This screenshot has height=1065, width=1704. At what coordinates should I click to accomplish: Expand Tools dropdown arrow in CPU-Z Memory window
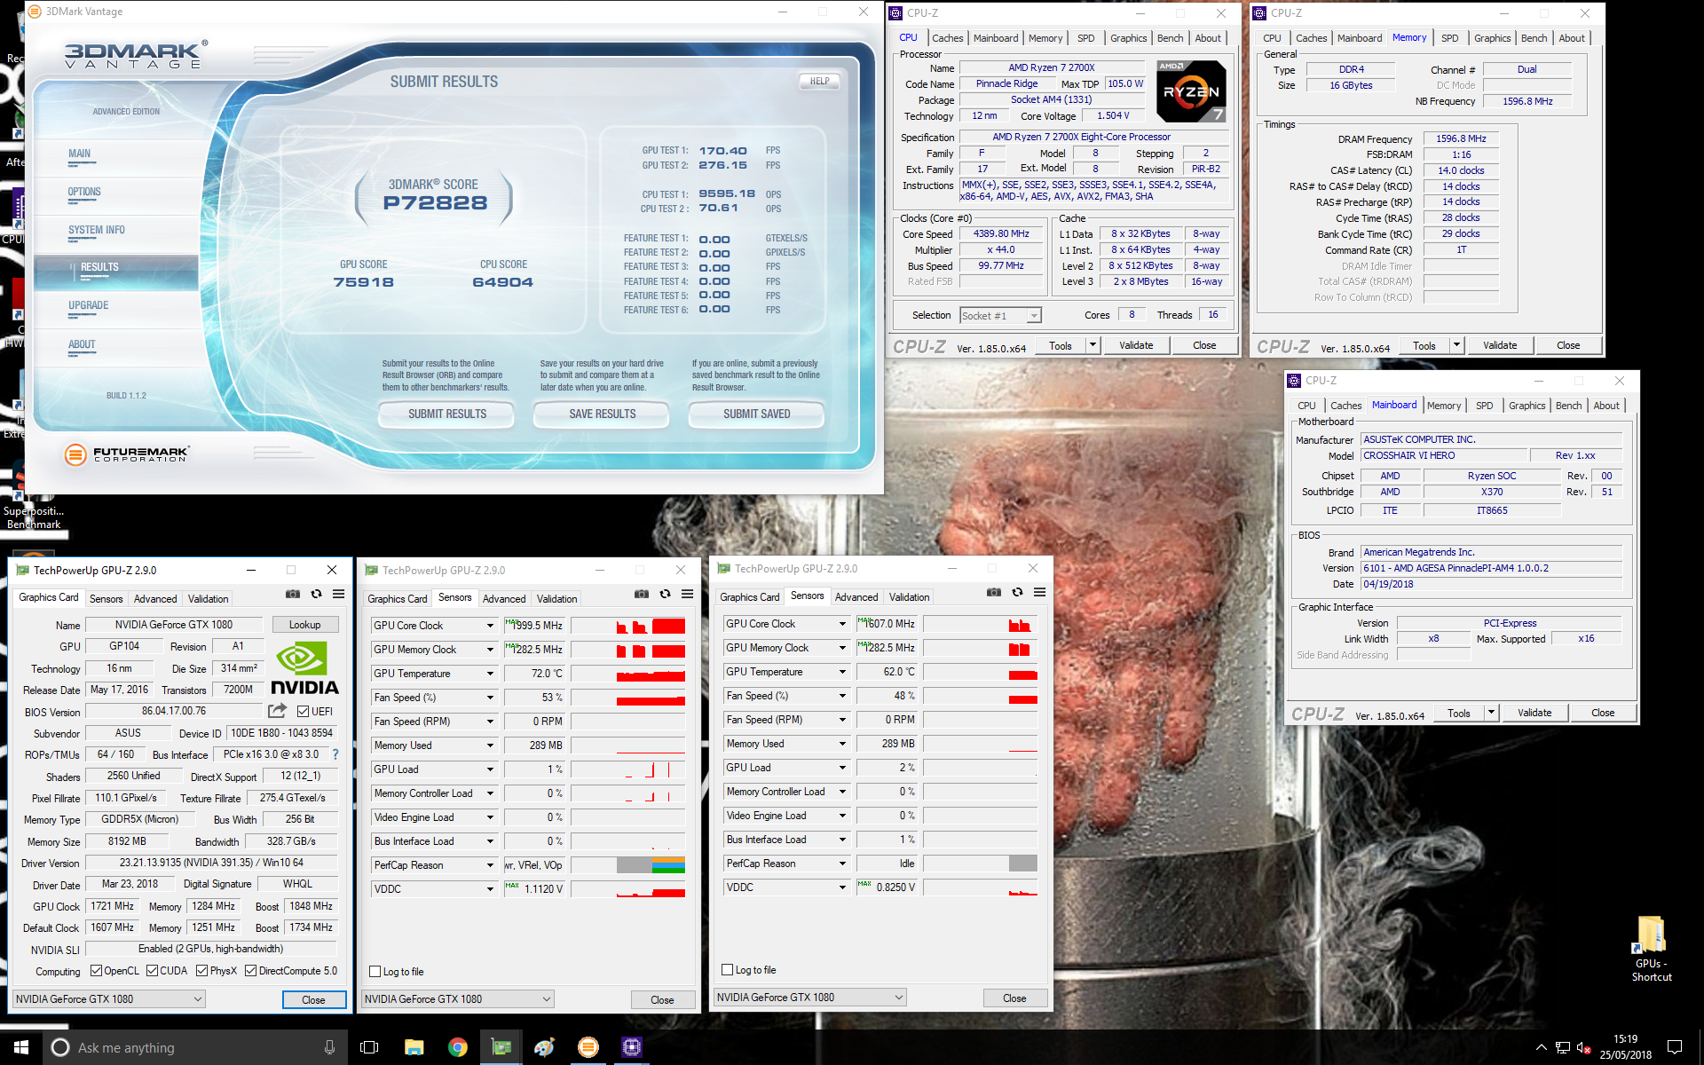[1457, 345]
